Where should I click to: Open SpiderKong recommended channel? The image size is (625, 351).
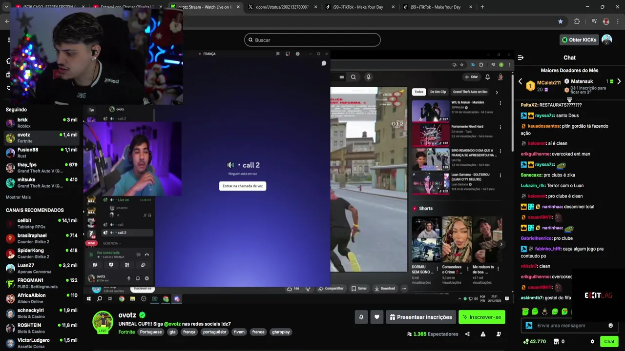(42, 253)
